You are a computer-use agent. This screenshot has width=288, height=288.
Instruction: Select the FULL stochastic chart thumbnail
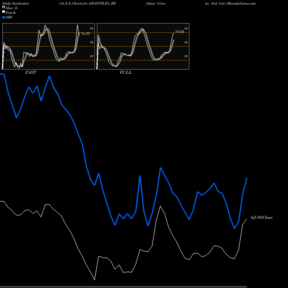coord(143,46)
